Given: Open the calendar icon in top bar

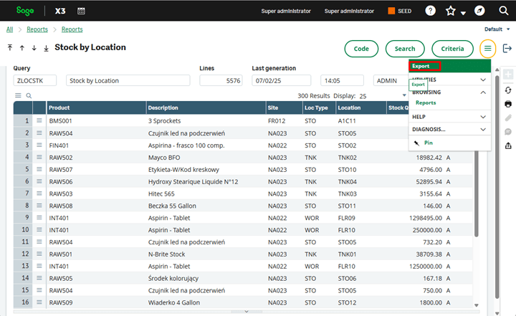Looking at the screenshot, I should pos(81,11).
